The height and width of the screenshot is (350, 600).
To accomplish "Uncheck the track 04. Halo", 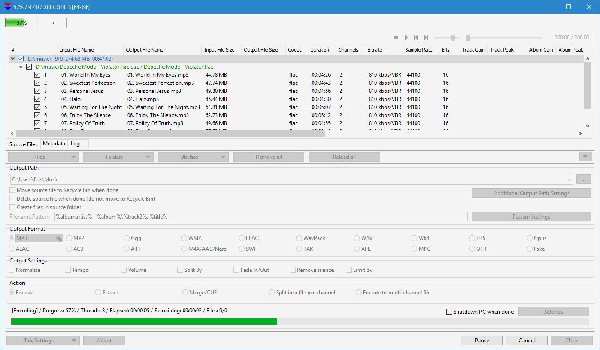I will (x=37, y=99).
